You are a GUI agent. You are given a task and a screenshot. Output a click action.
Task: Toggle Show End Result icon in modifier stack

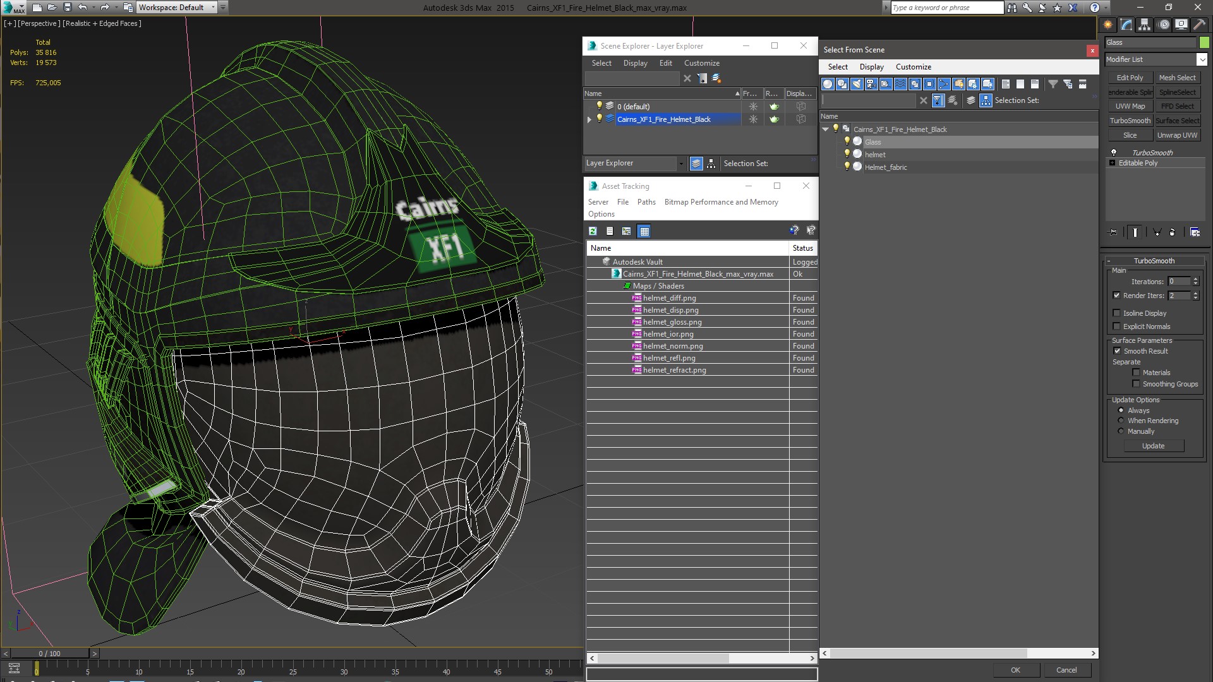(x=1135, y=232)
